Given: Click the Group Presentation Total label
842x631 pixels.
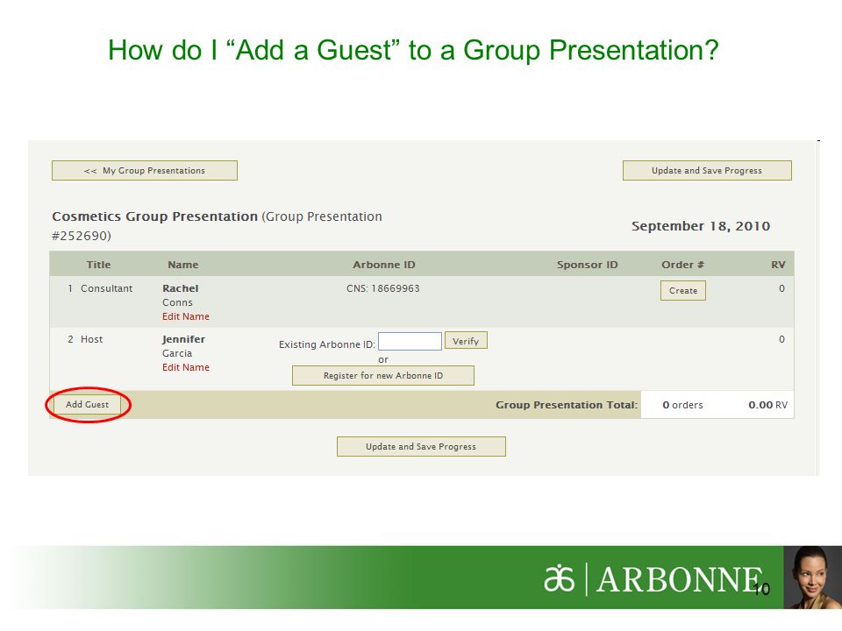Looking at the screenshot, I should point(567,405).
